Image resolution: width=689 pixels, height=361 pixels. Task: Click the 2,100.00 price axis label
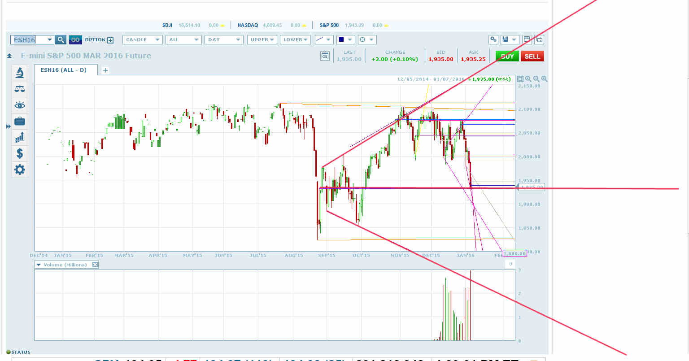529,109
